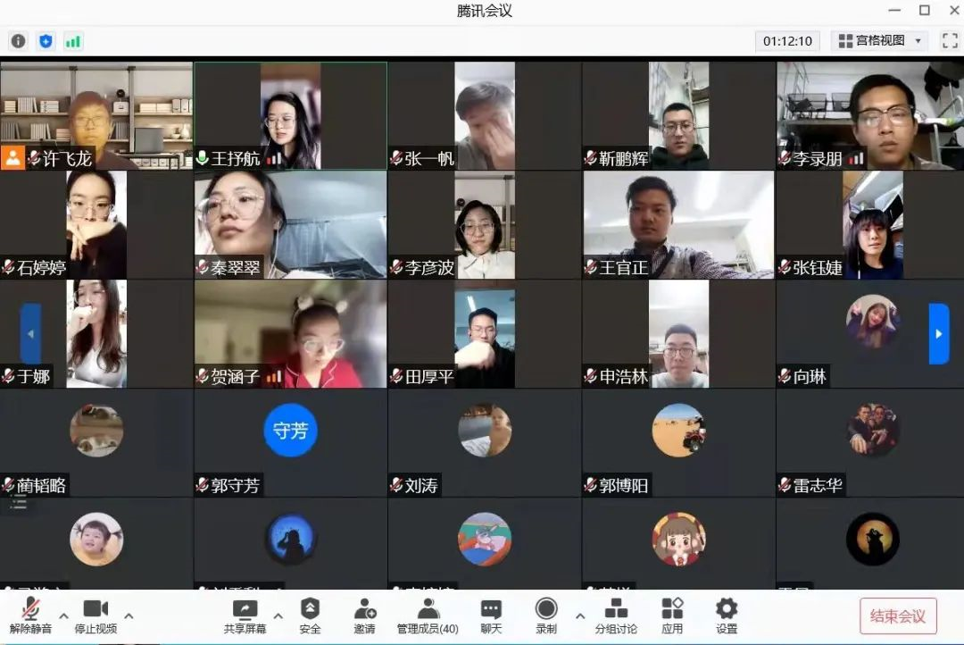Turn off camera with 停止视频
Image resolution: width=964 pixels, height=645 pixels.
click(96, 616)
